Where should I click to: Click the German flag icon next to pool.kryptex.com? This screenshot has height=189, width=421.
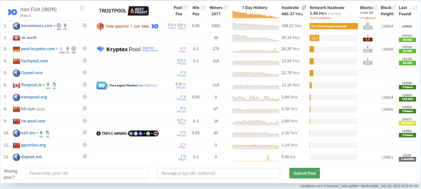point(16,49)
